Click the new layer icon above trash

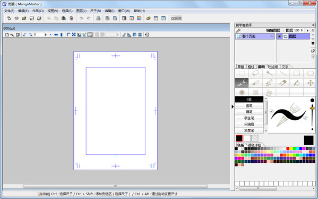click(x=313, y=51)
